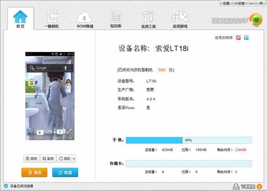Expand the dropdown arrow beside 刷新
This screenshot has width=267, height=191.
[x=74, y=158]
